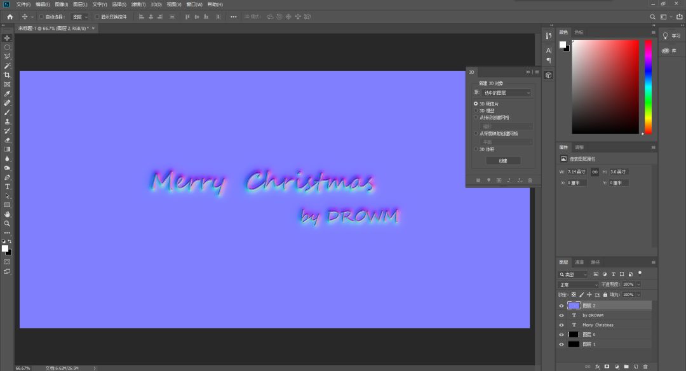Delete layer with trash icon in Layers panel

(x=645, y=367)
